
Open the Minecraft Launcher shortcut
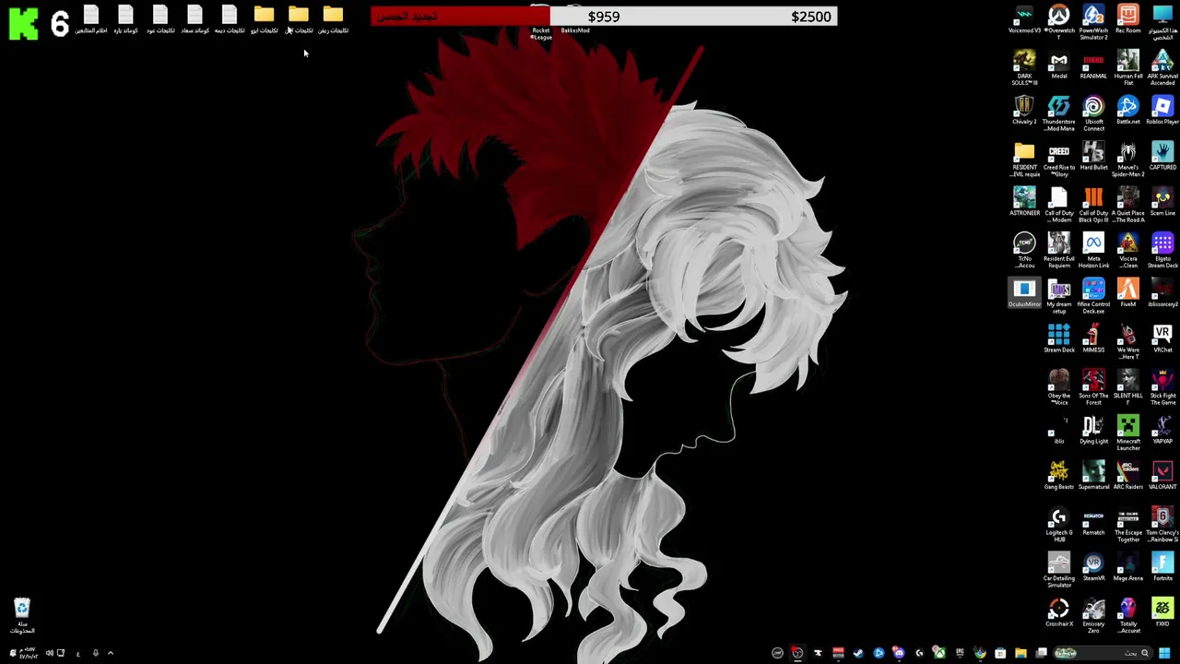(x=1127, y=433)
